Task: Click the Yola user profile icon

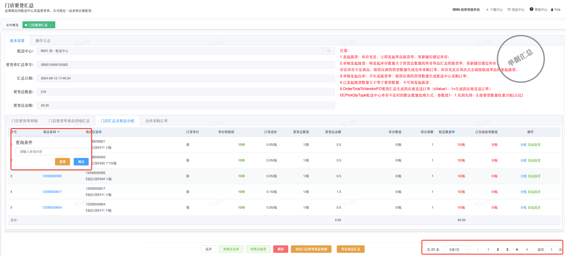Action: (552, 10)
